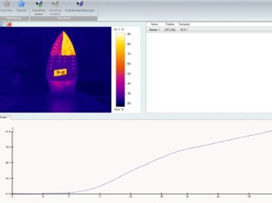Image resolution: width=272 pixels, height=203 pixels.
Task: Click the Aufnahme ribbon group label
Action: pos(64,18)
